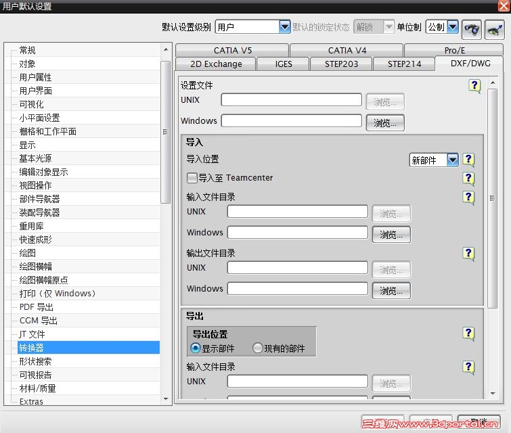
Task: Select 材料/质量 category
Action: (x=37, y=388)
